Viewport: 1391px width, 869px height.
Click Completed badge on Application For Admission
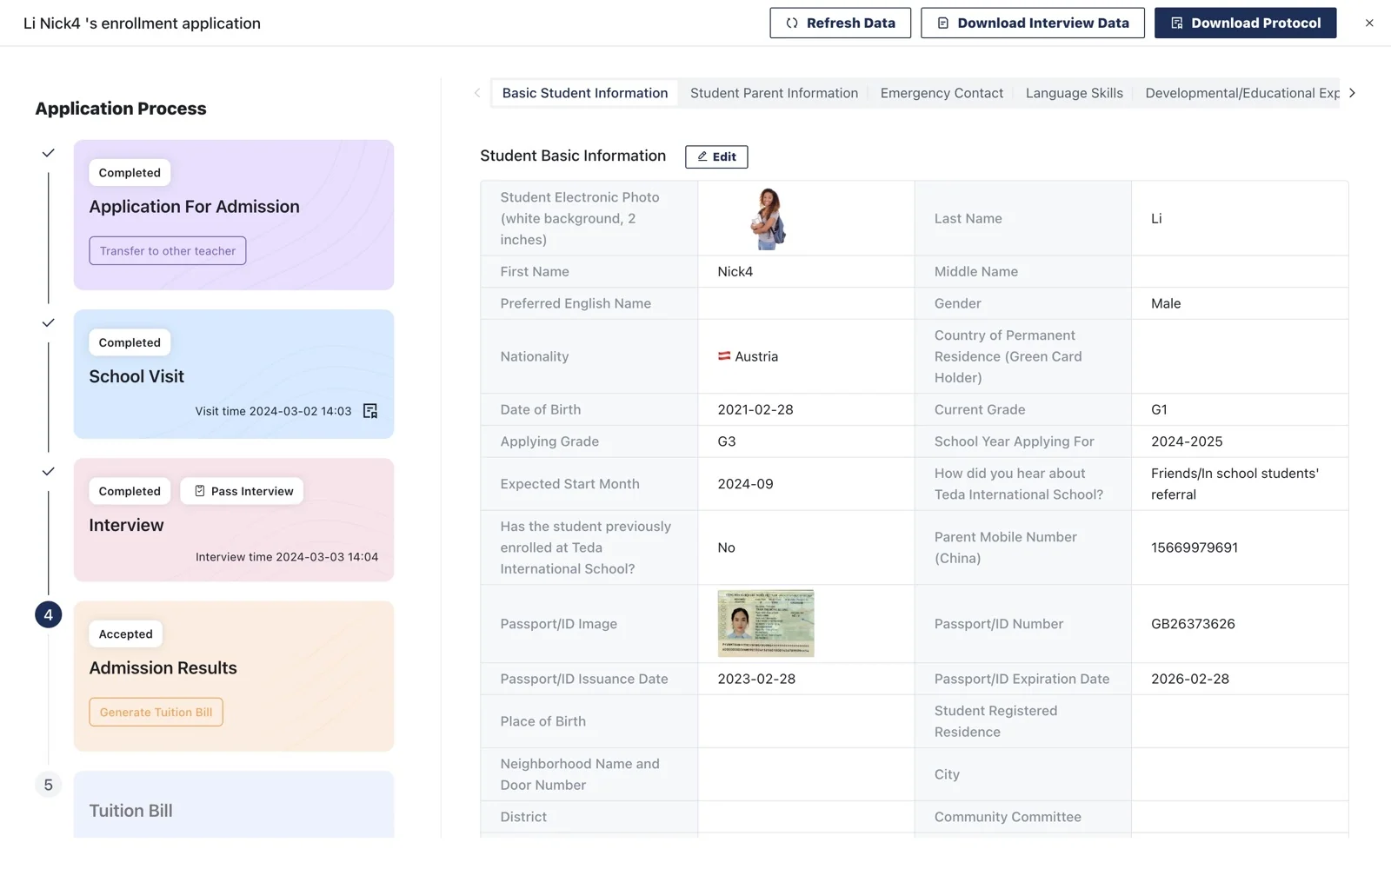click(130, 173)
